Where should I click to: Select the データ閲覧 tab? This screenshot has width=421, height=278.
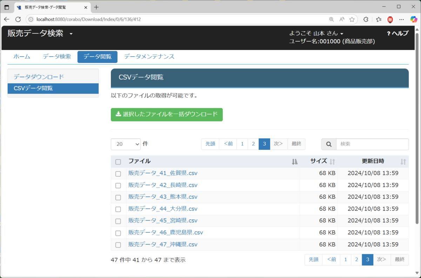click(x=98, y=57)
